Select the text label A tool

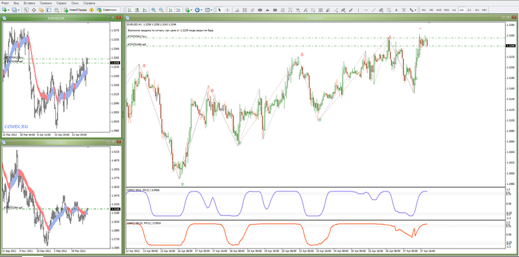(396, 10)
